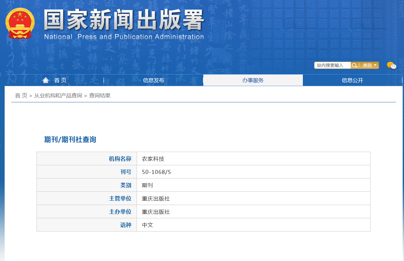The image size is (404, 261).
Task: Open WeChat sharing via the WeChat icon
Action: pyautogui.click(x=392, y=66)
